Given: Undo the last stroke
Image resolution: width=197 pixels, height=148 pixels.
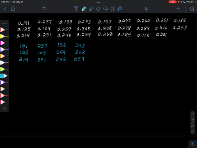Looking at the screenshot, I should tap(45, 9).
